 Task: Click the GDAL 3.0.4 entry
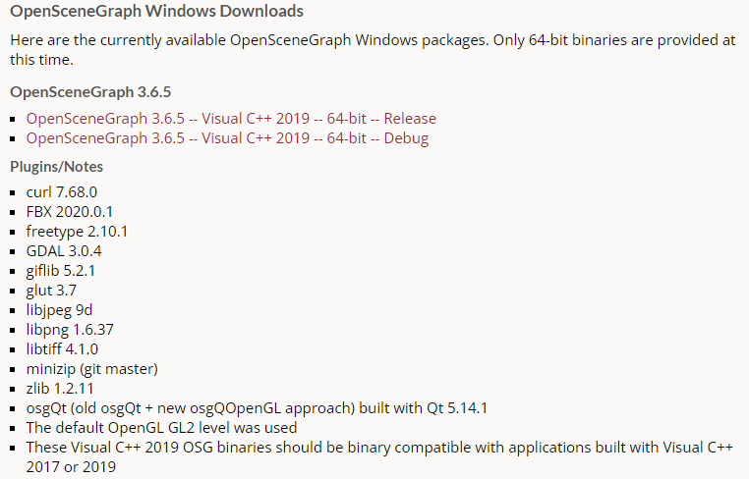coord(64,251)
